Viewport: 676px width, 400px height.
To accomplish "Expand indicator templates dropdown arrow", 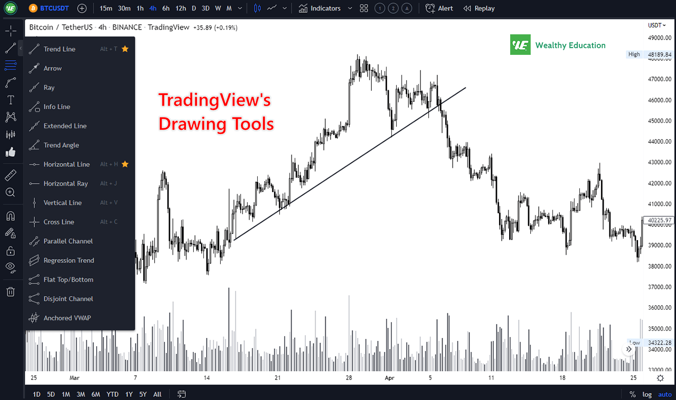I will [x=350, y=8].
